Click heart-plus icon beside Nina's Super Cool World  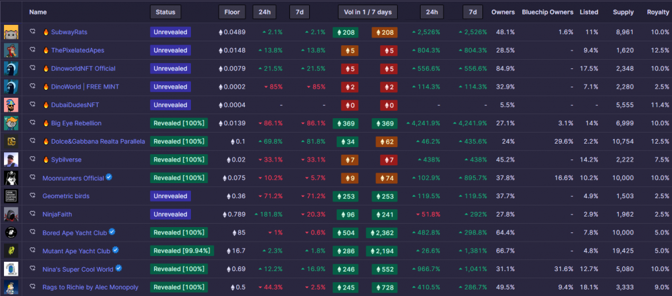pos(32,268)
